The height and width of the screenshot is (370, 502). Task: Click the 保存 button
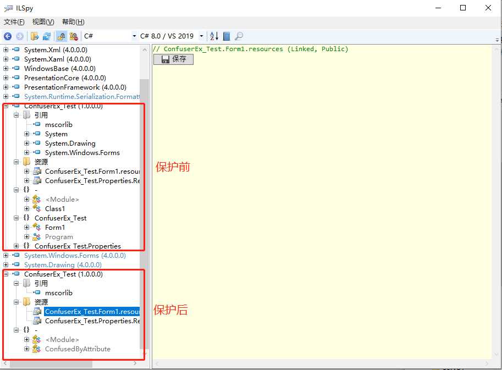click(174, 59)
